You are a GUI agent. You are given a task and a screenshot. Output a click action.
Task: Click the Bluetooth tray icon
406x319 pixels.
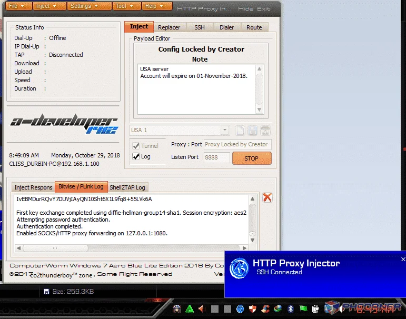tap(291, 309)
